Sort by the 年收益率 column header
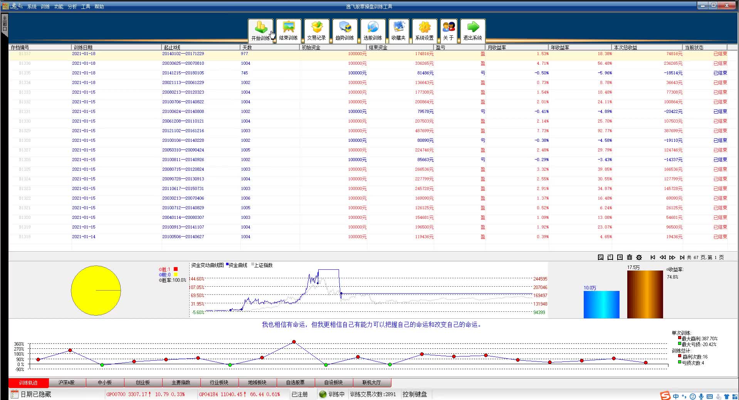The height and width of the screenshot is (400, 739). [x=580, y=47]
